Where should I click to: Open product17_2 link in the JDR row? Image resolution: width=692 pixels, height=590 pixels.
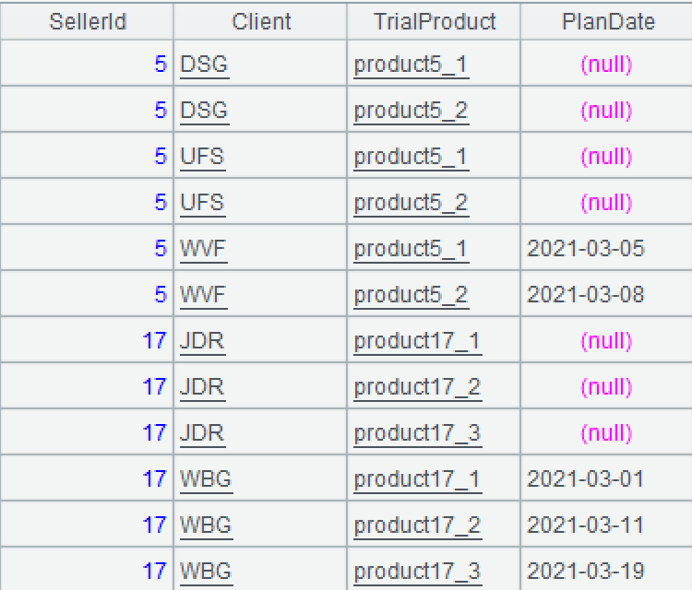(x=417, y=387)
